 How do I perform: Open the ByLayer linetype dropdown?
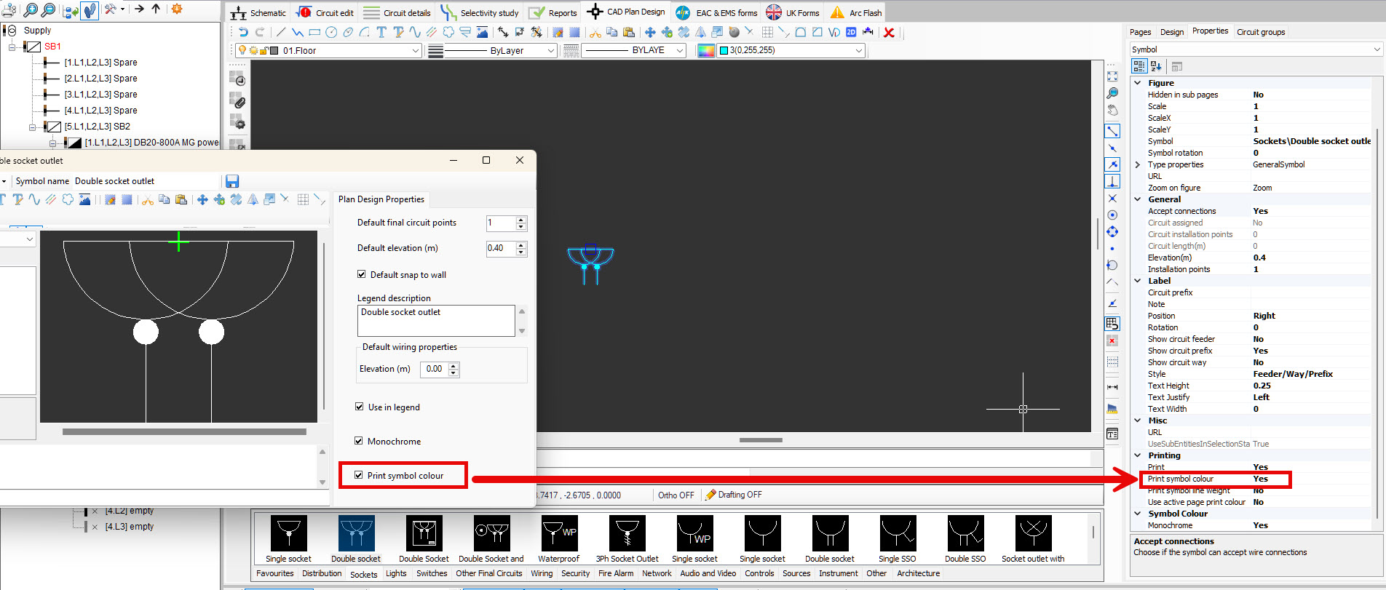(x=550, y=50)
